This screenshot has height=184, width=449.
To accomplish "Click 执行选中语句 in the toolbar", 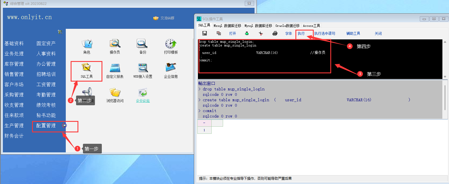I will (x=325, y=33).
